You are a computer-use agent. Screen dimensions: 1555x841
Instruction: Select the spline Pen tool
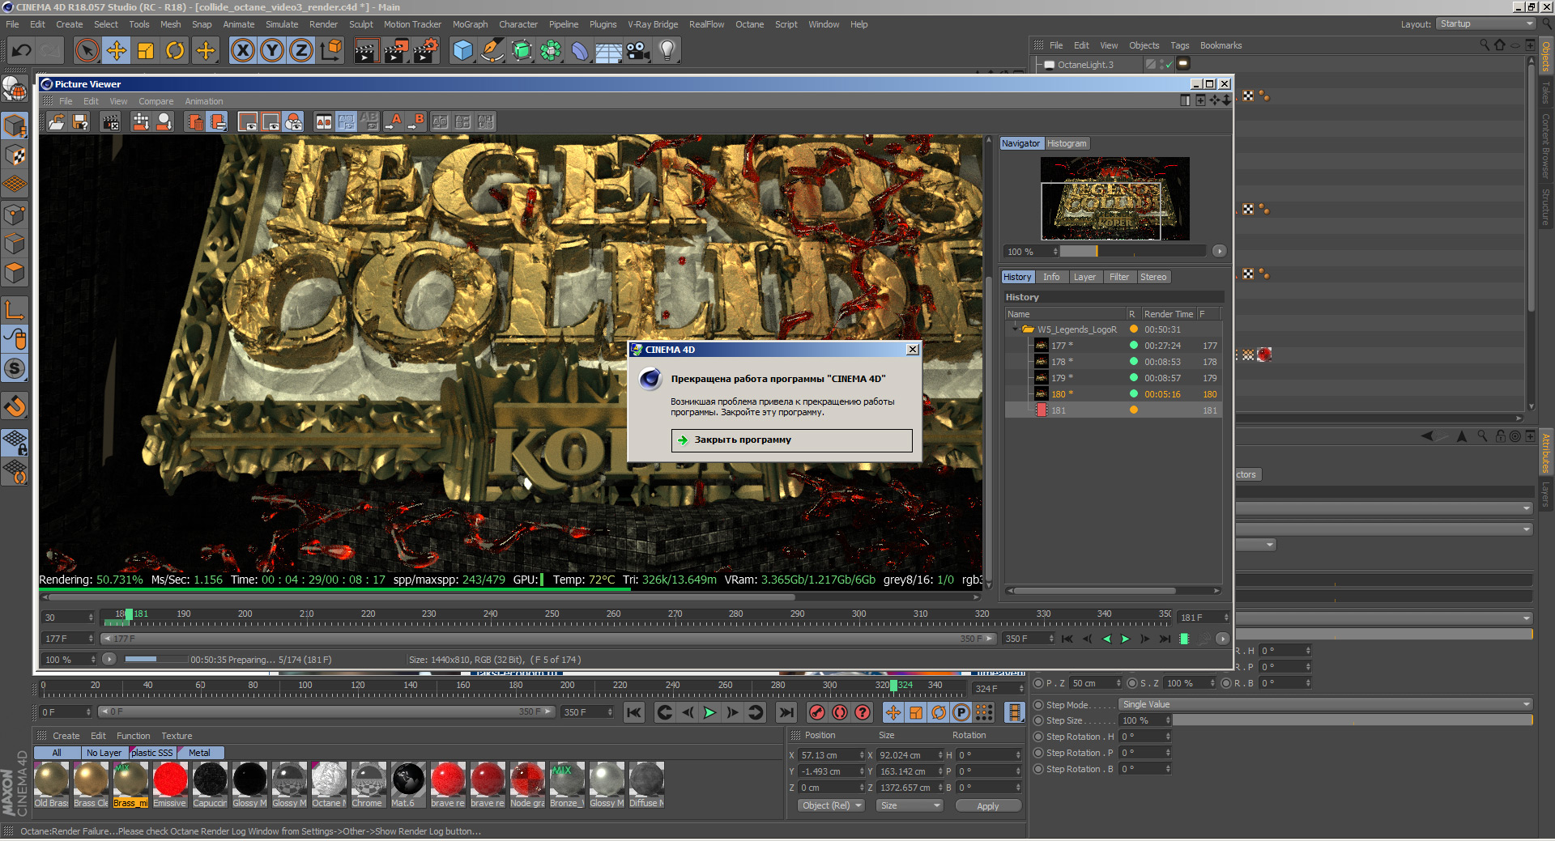pyautogui.click(x=492, y=51)
